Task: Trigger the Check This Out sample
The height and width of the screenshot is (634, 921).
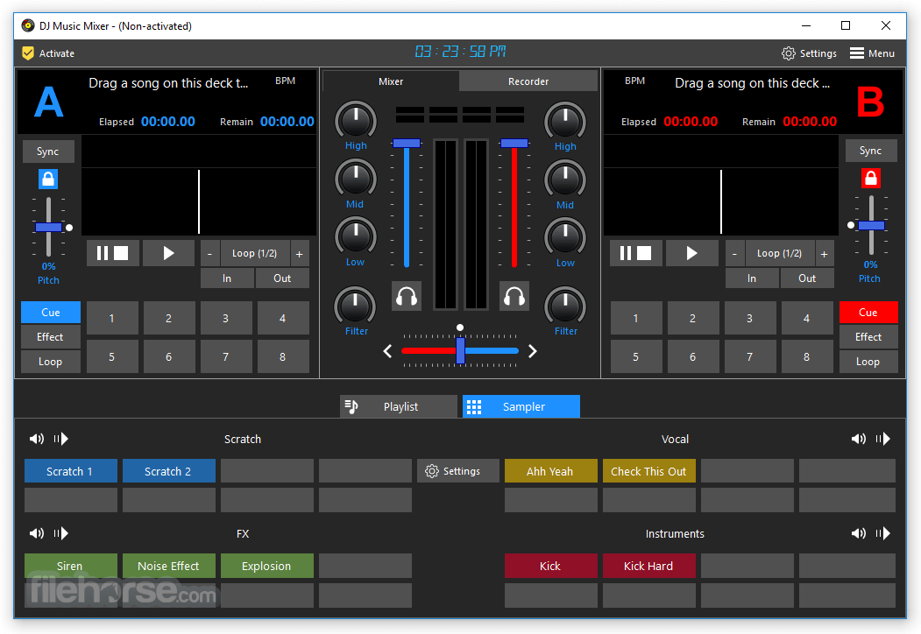Action: (648, 471)
